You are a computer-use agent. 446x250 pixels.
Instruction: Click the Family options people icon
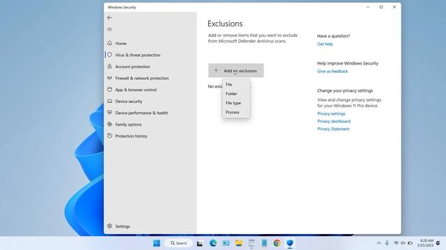pyautogui.click(x=109, y=124)
